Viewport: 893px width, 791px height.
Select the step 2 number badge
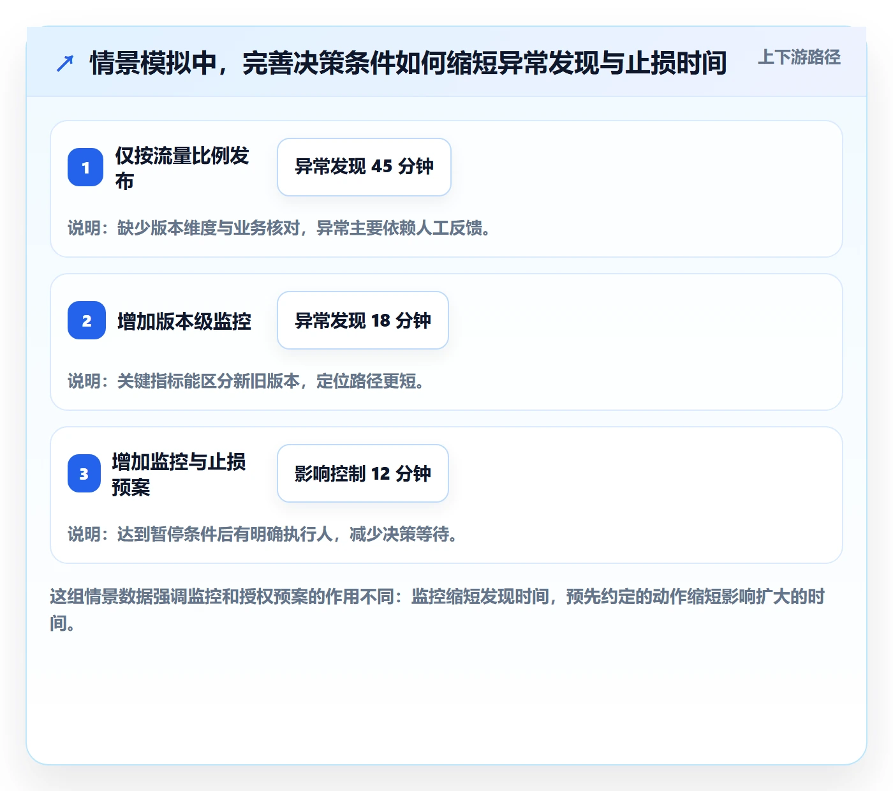coord(87,320)
